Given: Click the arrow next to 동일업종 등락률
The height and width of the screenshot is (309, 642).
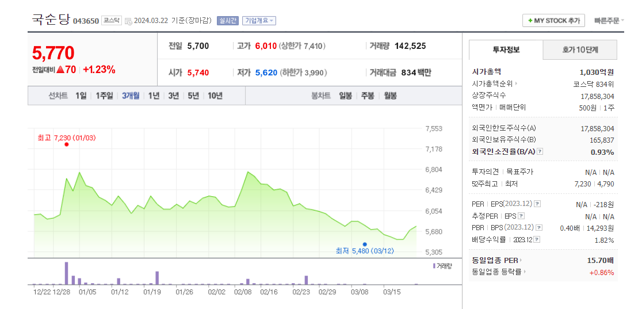Looking at the screenshot, I should pyautogui.click(x=524, y=271).
